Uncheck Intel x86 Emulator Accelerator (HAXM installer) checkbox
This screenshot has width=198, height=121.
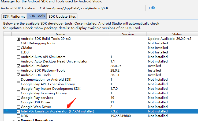[x=18, y=111]
